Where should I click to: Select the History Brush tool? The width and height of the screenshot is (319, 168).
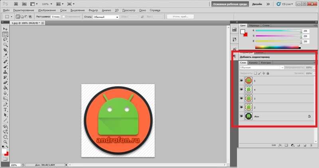click(x=5, y=77)
